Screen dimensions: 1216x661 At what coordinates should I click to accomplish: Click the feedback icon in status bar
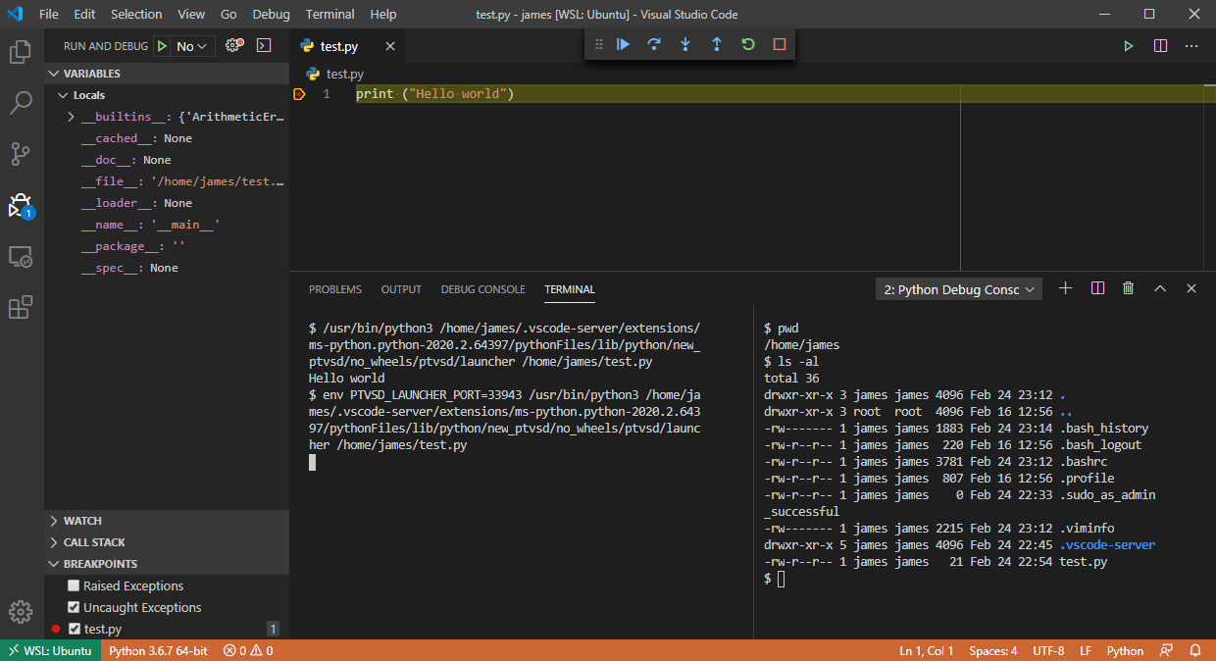1166,650
